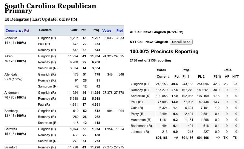Click the Bamberg county name

pos(11,111)
